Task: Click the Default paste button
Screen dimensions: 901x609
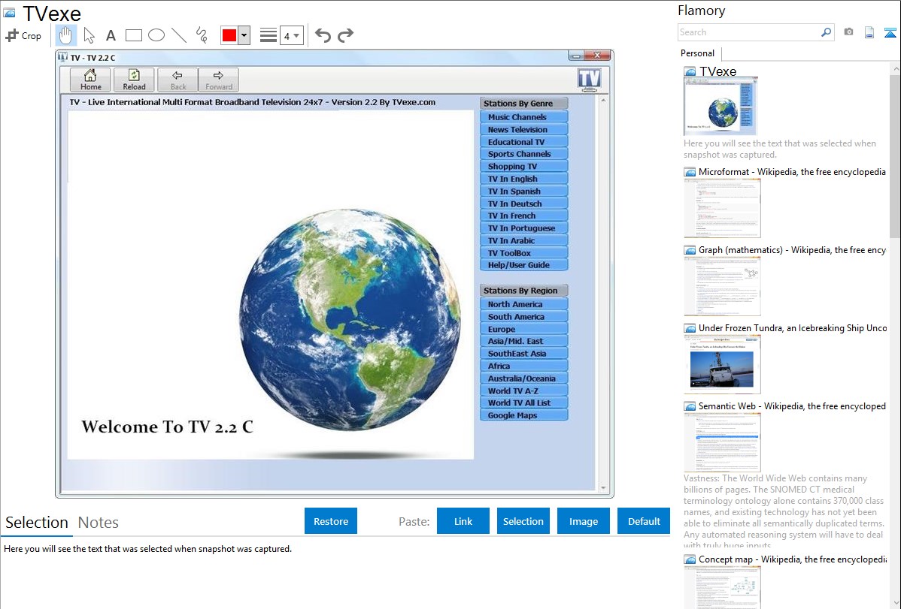Action: (x=644, y=521)
